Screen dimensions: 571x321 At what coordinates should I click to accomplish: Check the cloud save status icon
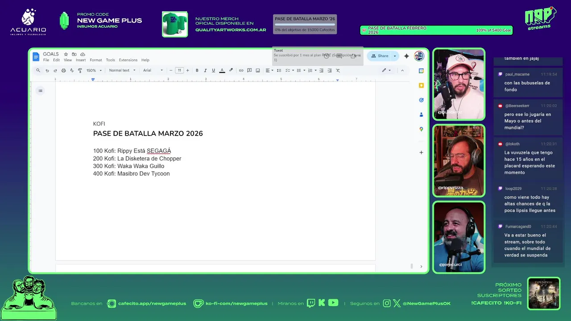83,54
